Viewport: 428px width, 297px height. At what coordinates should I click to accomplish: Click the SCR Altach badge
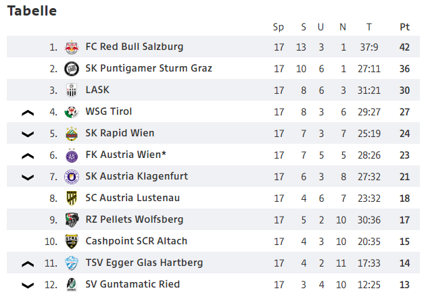tap(72, 242)
